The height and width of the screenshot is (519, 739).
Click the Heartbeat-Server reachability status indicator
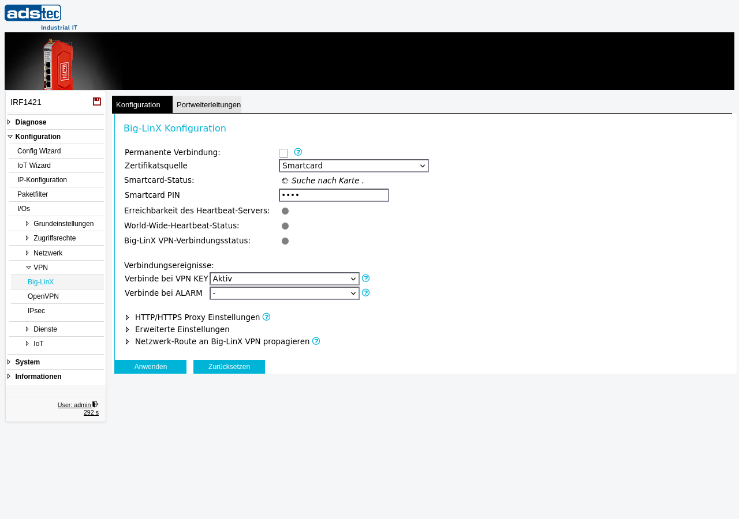285,211
